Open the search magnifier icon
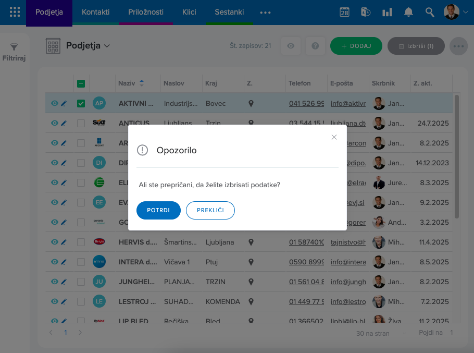This screenshot has width=474, height=353. click(430, 13)
